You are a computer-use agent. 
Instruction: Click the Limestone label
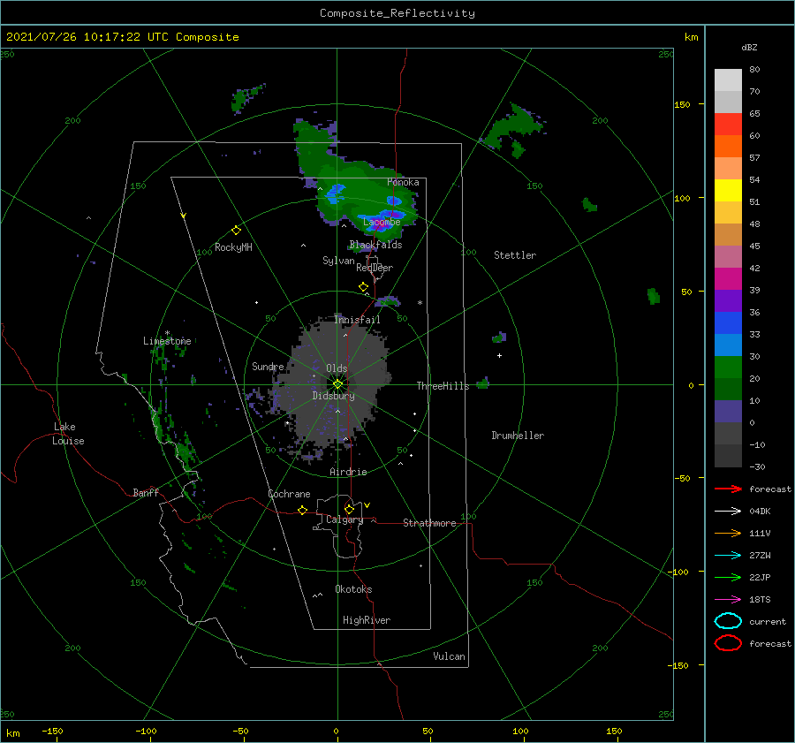167,341
